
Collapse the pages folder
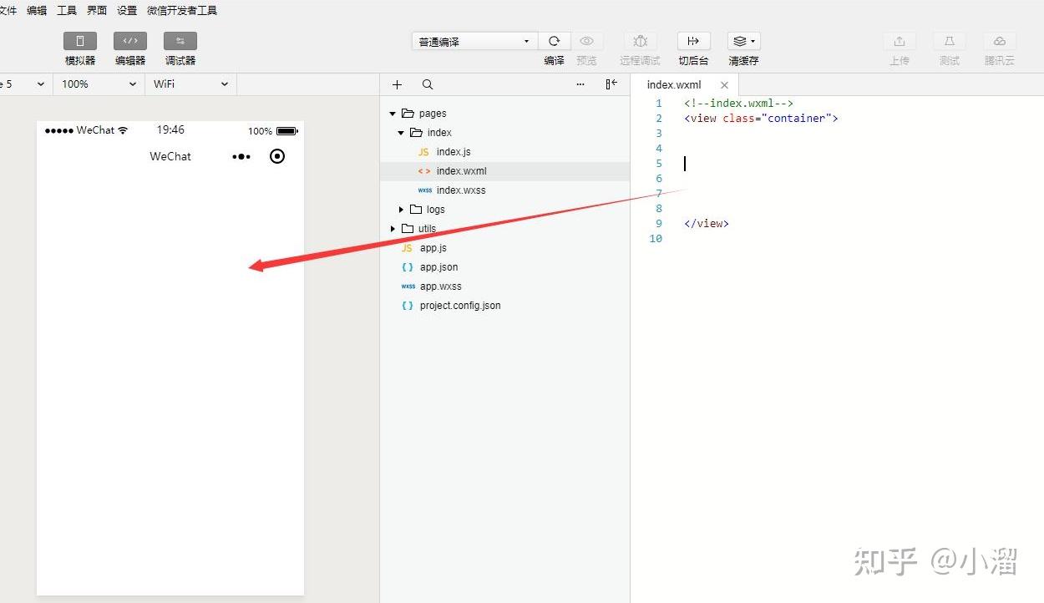tap(393, 114)
